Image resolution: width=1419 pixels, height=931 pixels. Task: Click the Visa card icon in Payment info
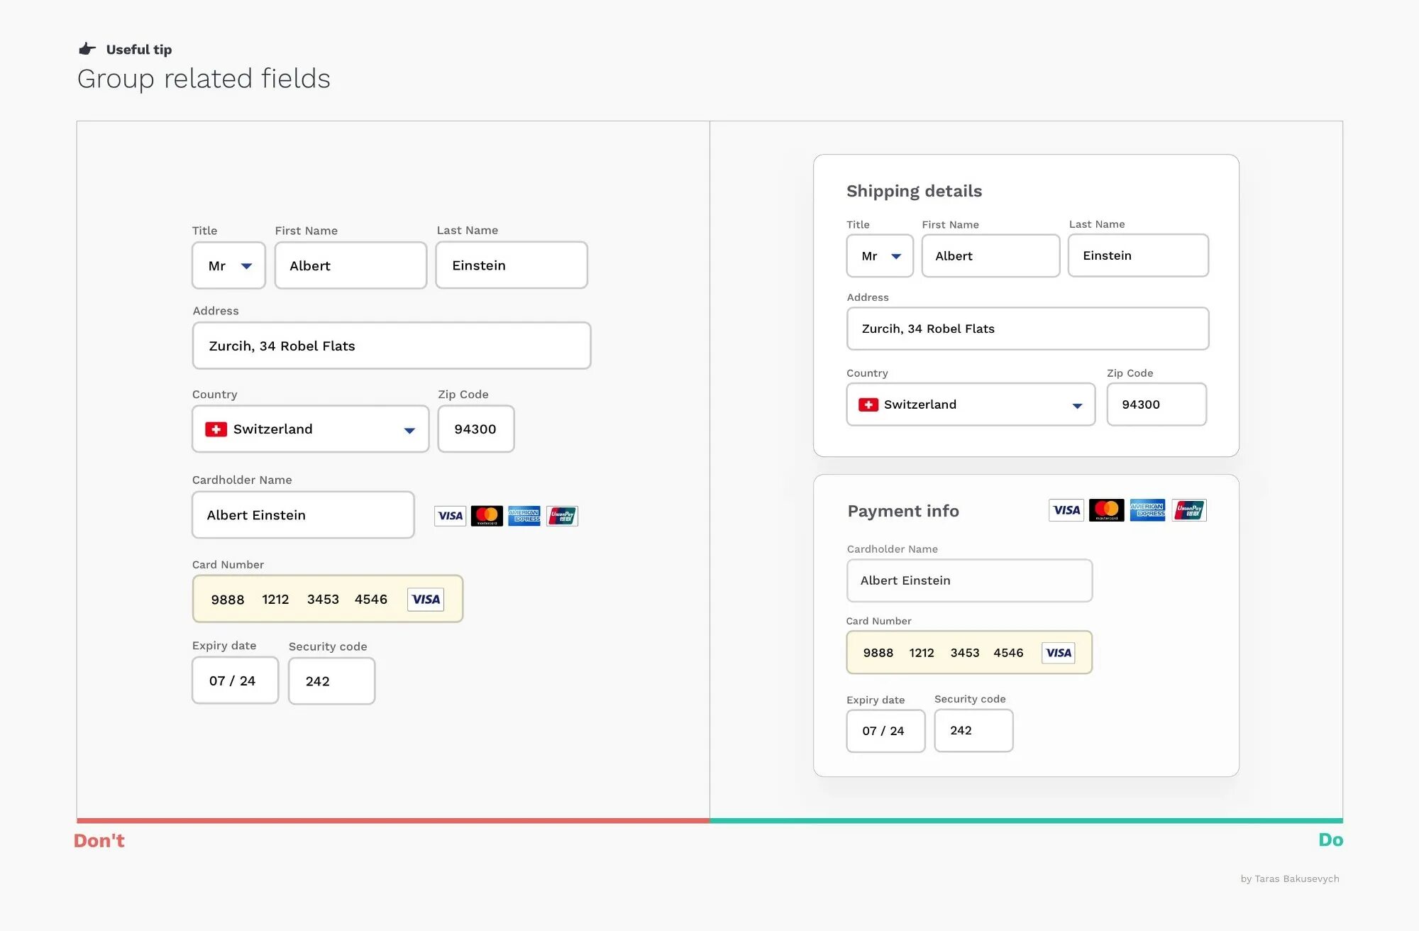1066,509
